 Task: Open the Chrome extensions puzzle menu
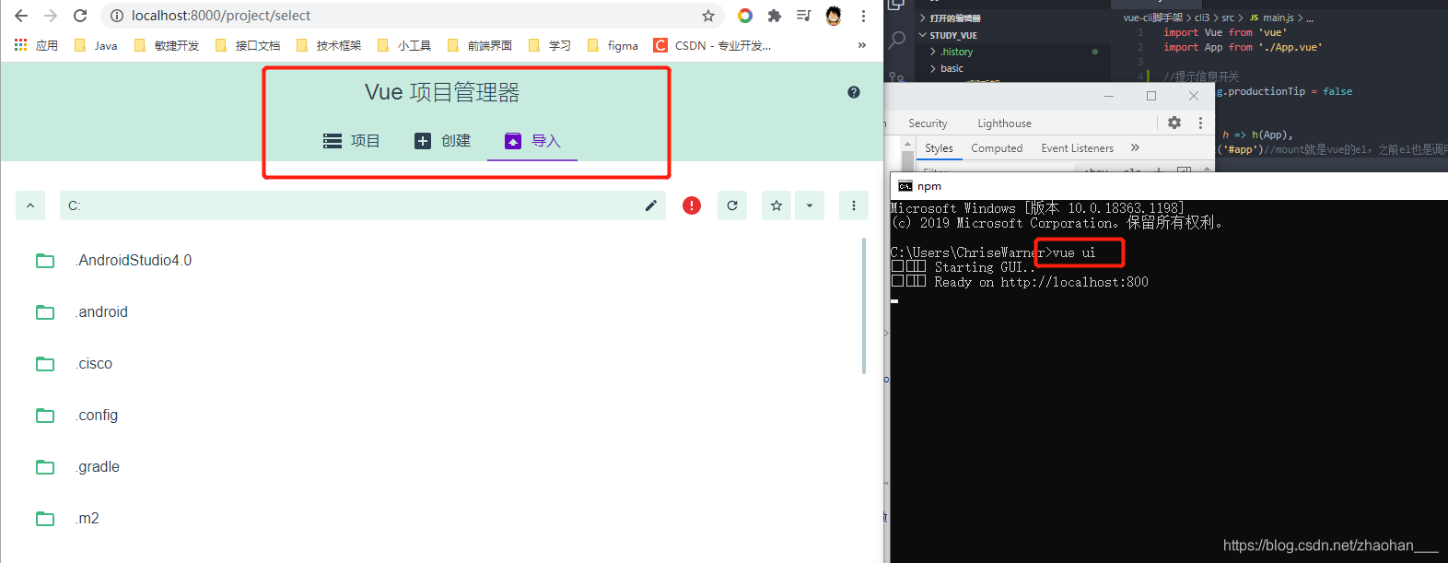[775, 16]
